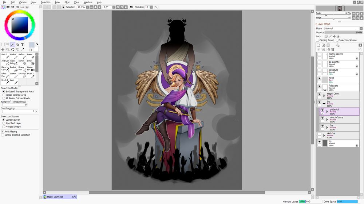Show the signature layer
This screenshot has width=364, height=204.
[x=320, y=71]
